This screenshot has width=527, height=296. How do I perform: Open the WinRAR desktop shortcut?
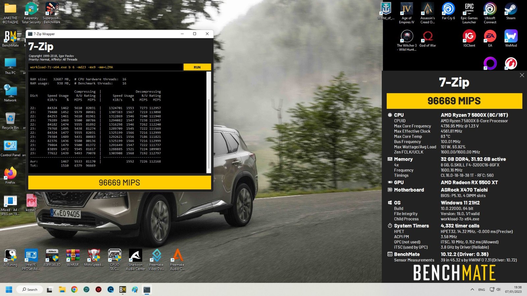73,258
